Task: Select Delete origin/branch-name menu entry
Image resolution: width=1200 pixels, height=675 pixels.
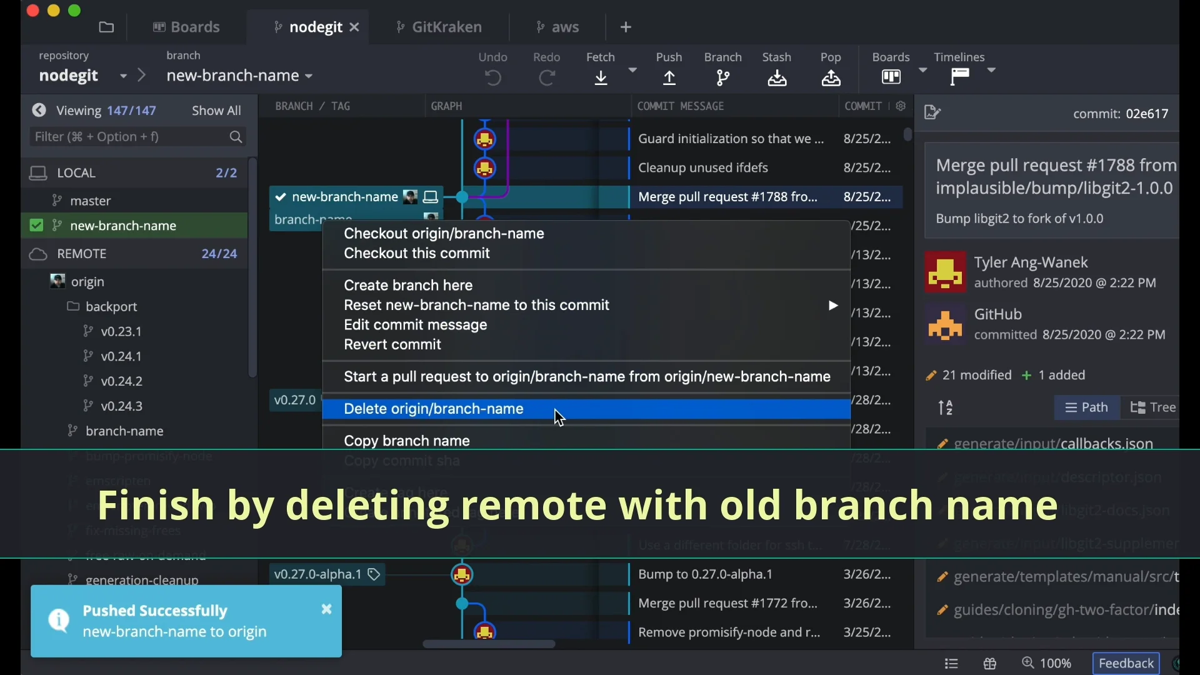Action: (434, 409)
